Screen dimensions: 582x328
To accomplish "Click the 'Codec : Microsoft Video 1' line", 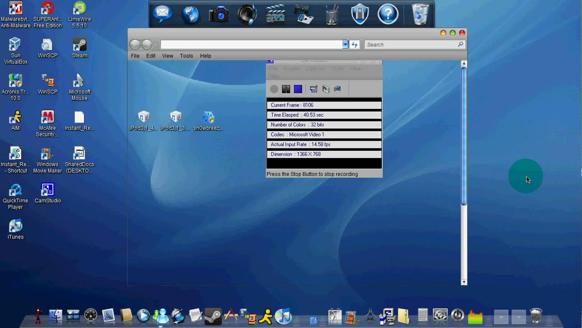I will (324, 134).
